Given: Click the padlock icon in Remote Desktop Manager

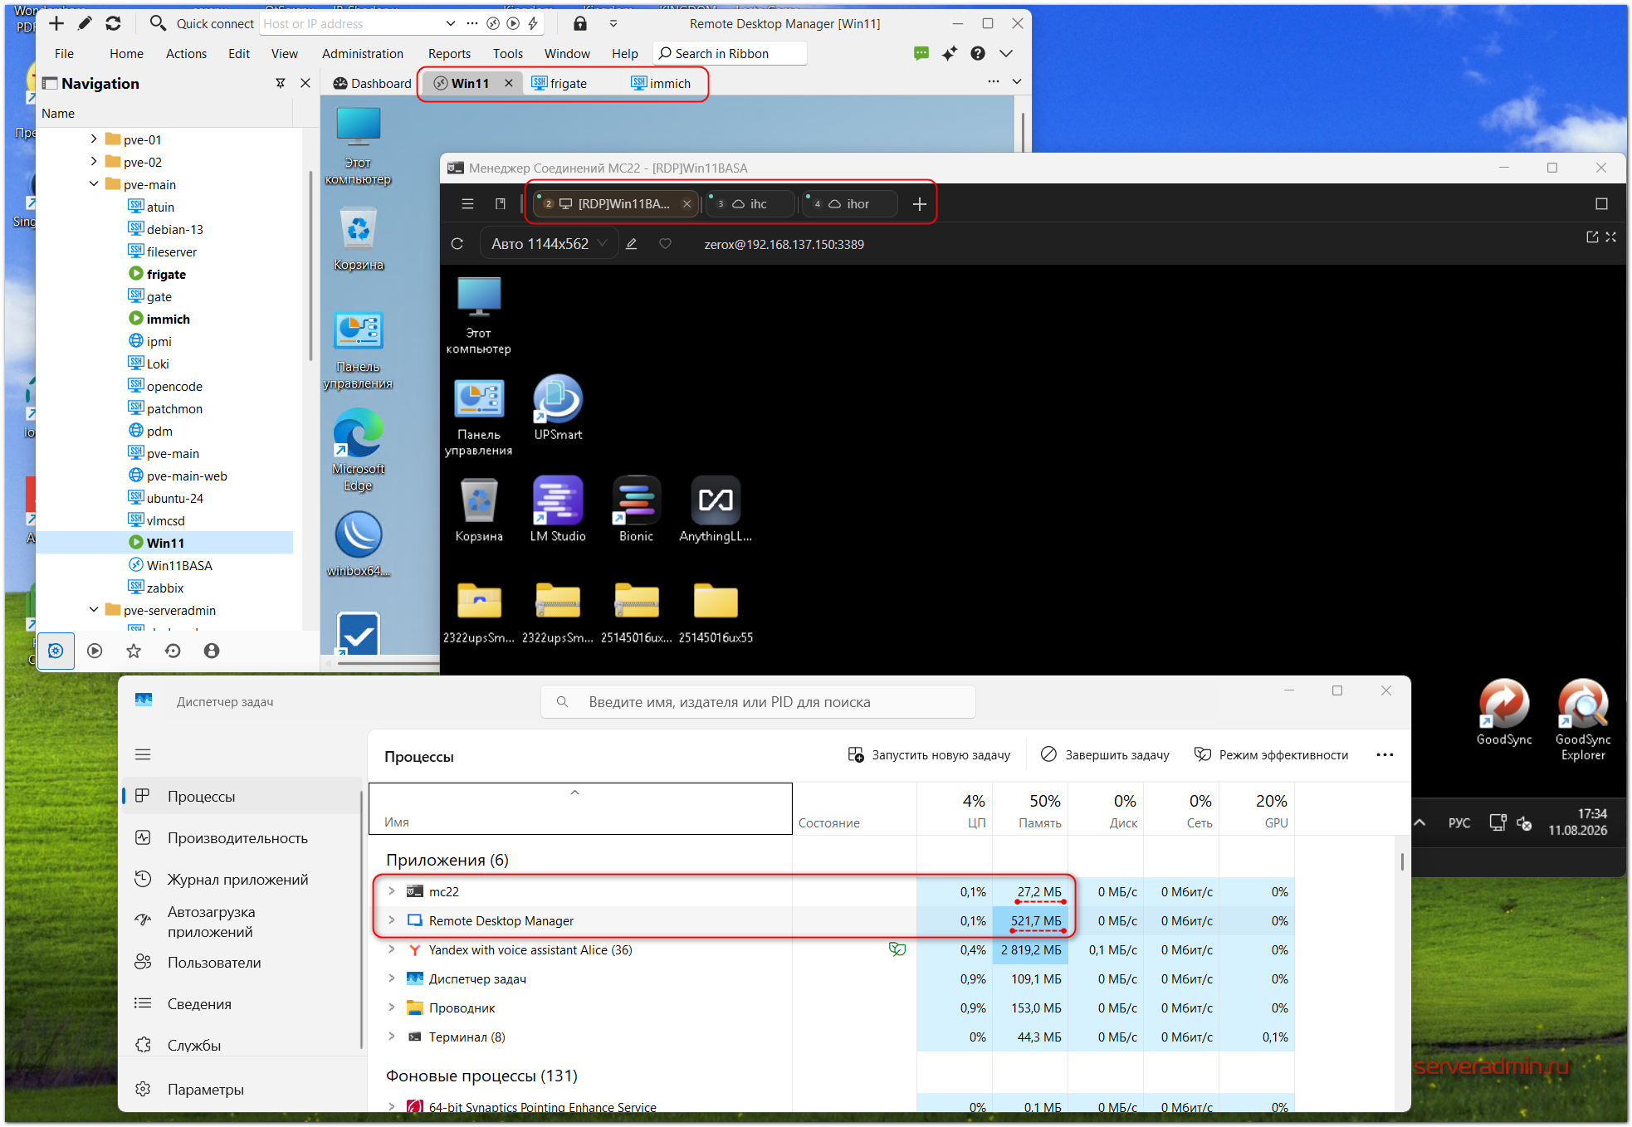Looking at the screenshot, I should click(x=580, y=23).
